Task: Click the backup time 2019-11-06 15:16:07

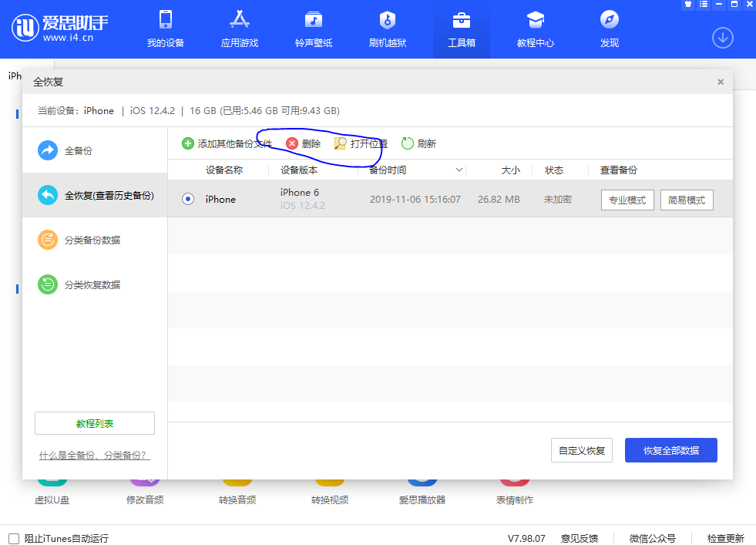Action: pyautogui.click(x=415, y=199)
